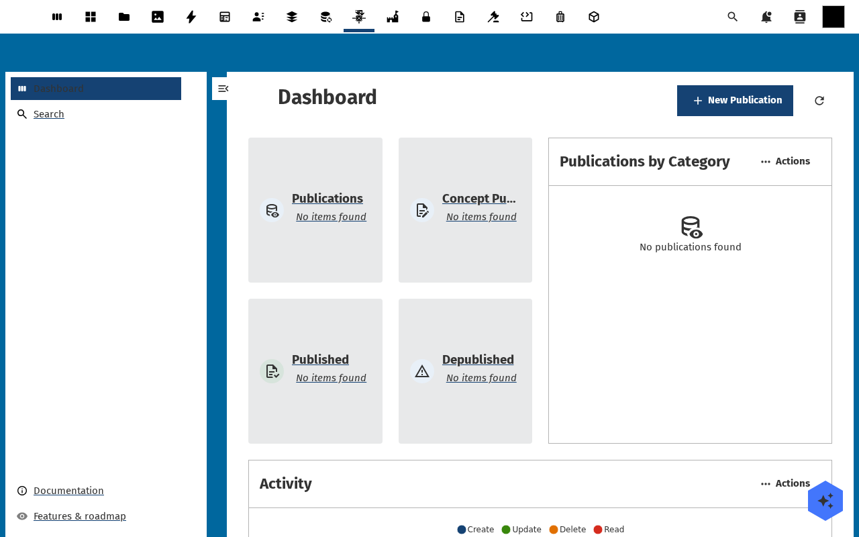Click the Publications card database-eye icon
Screen dimensions: 859x537
point(272,210)
